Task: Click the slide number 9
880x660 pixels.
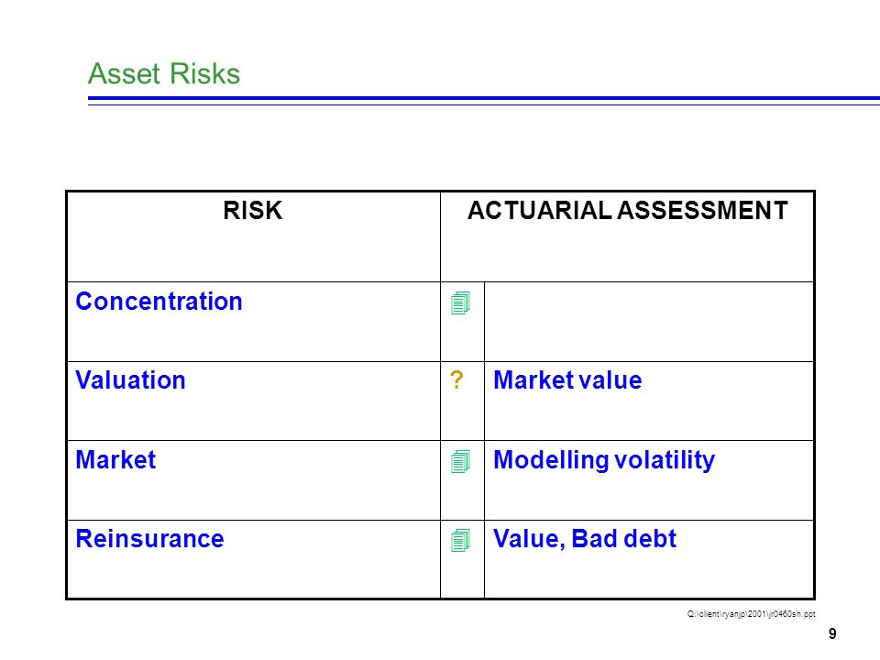Action: tap(832, 633)
